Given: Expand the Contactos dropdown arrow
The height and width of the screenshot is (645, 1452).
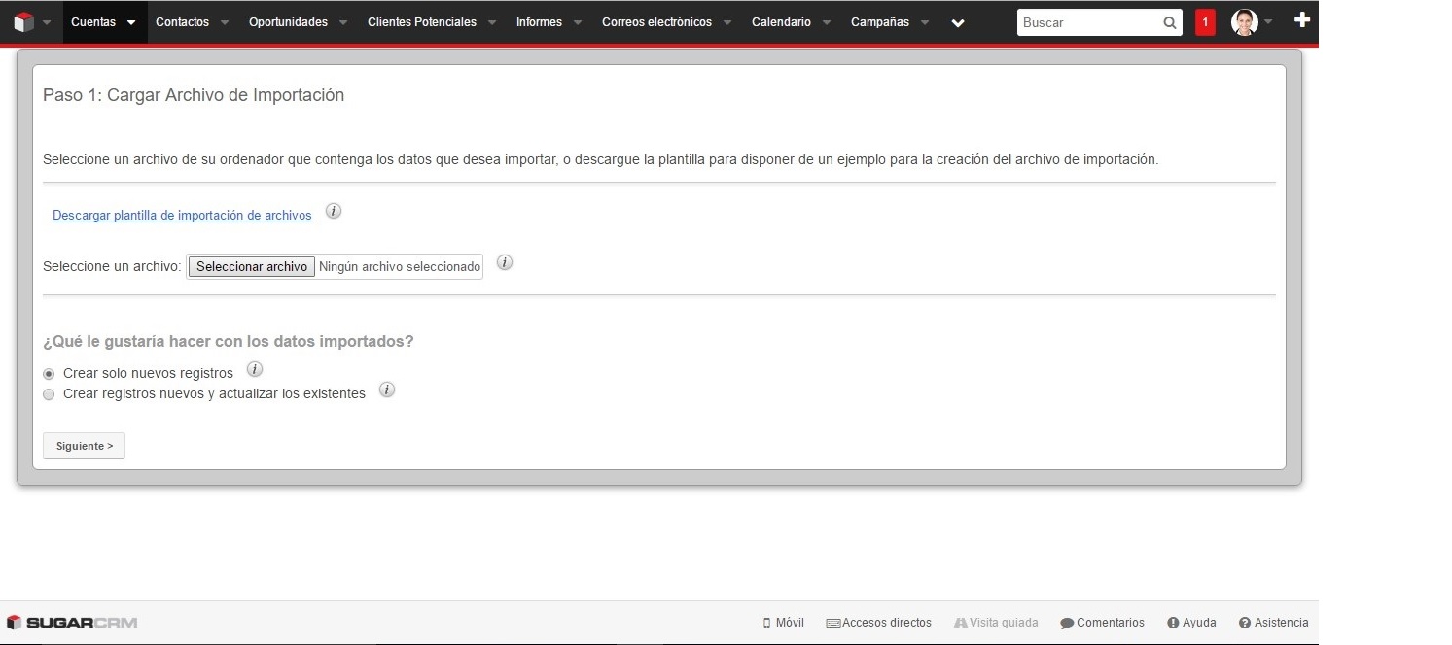Looking at the screenshot, I should click(225, 23).
